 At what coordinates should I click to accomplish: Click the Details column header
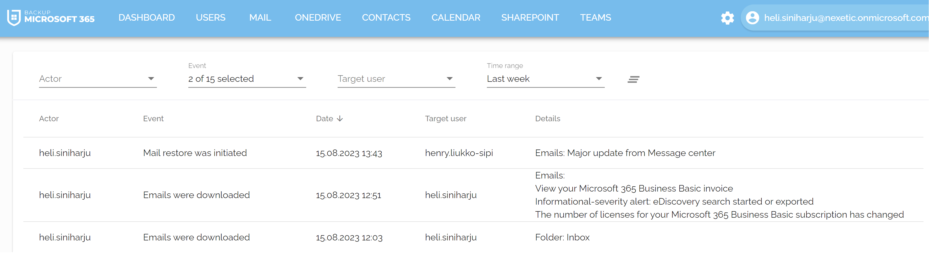pos(547,119)
